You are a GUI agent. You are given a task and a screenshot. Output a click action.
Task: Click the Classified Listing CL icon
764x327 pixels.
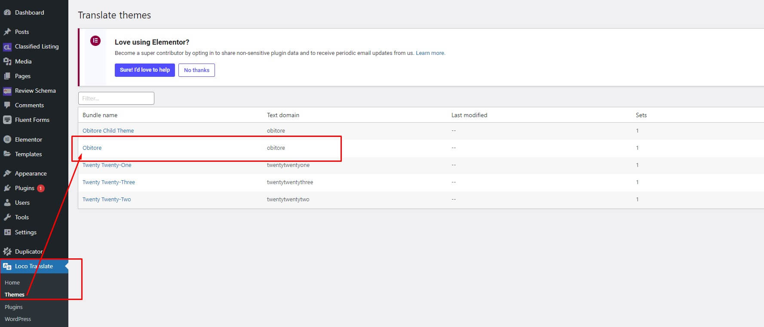[7, 47]
